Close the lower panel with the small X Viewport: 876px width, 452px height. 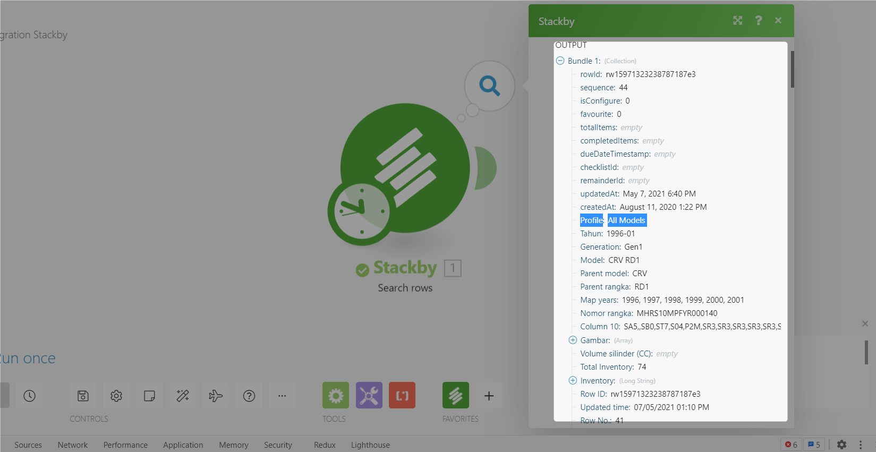coord(865,323)
